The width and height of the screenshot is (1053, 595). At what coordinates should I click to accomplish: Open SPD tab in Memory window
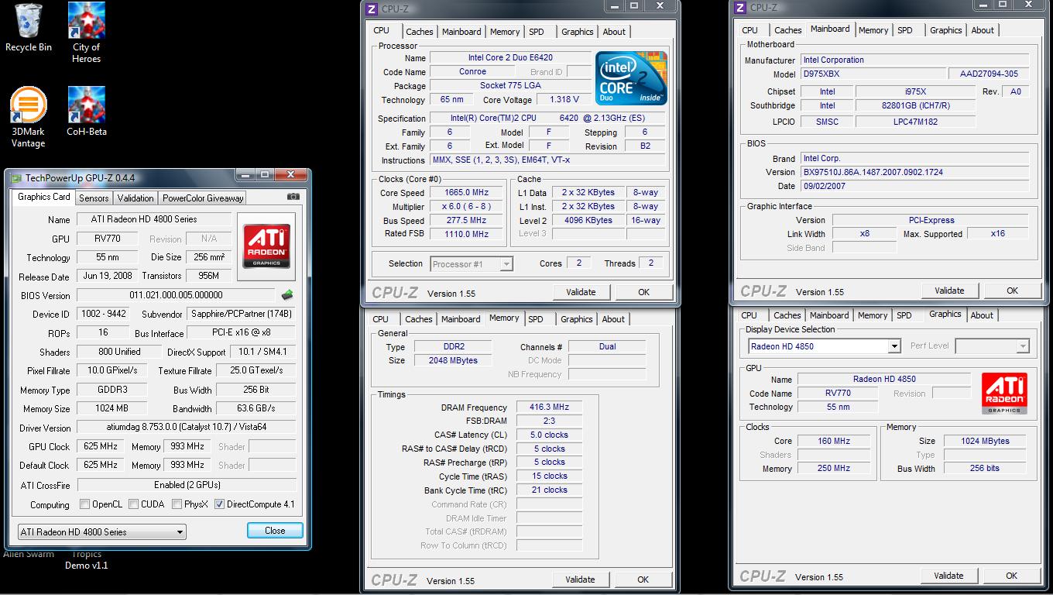click(536, 319)
